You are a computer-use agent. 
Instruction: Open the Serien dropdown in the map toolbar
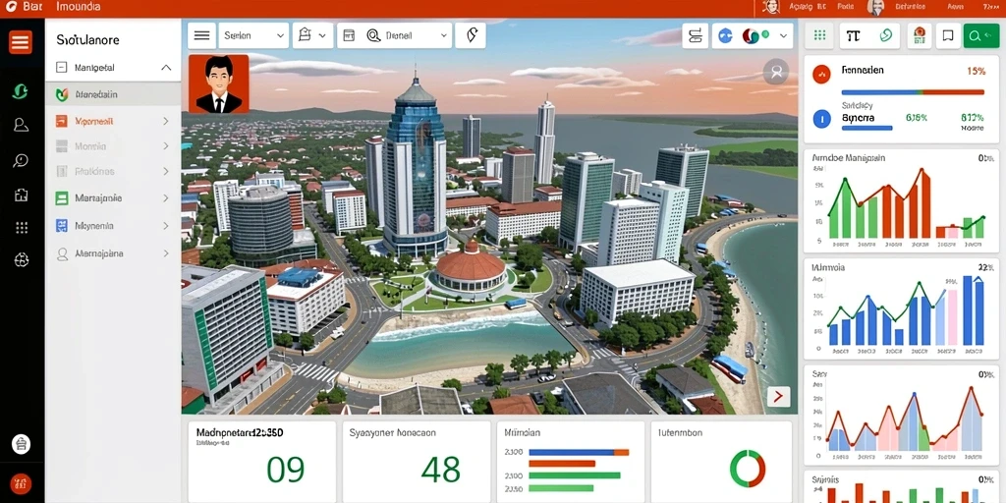click(x=253, y=36)
